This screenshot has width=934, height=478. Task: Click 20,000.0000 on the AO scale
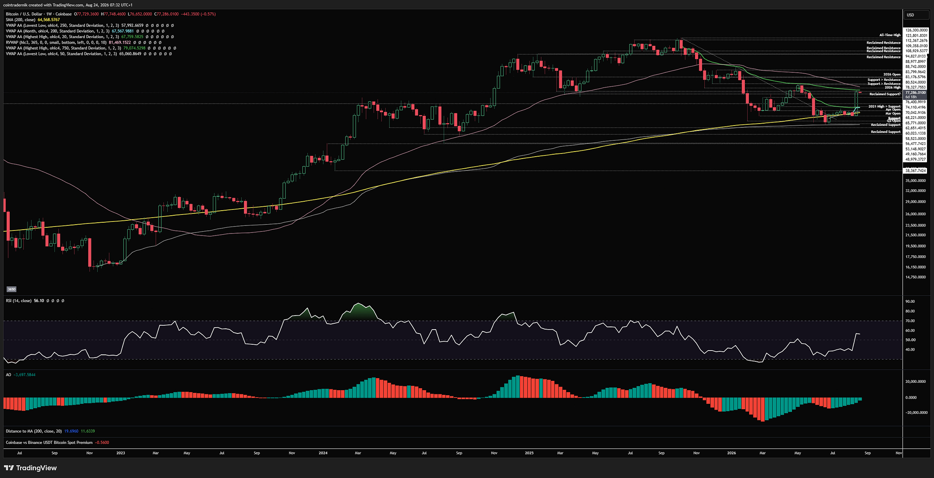click(x=916, y=382)
